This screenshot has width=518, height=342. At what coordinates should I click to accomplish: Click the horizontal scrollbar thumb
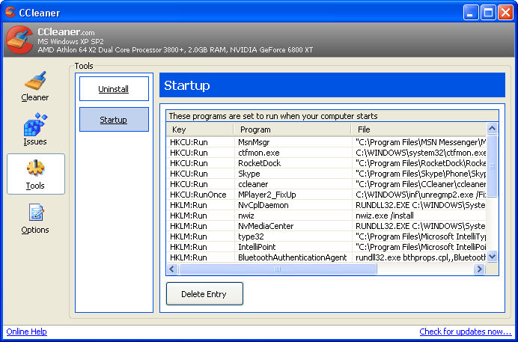tap(278, 269)
